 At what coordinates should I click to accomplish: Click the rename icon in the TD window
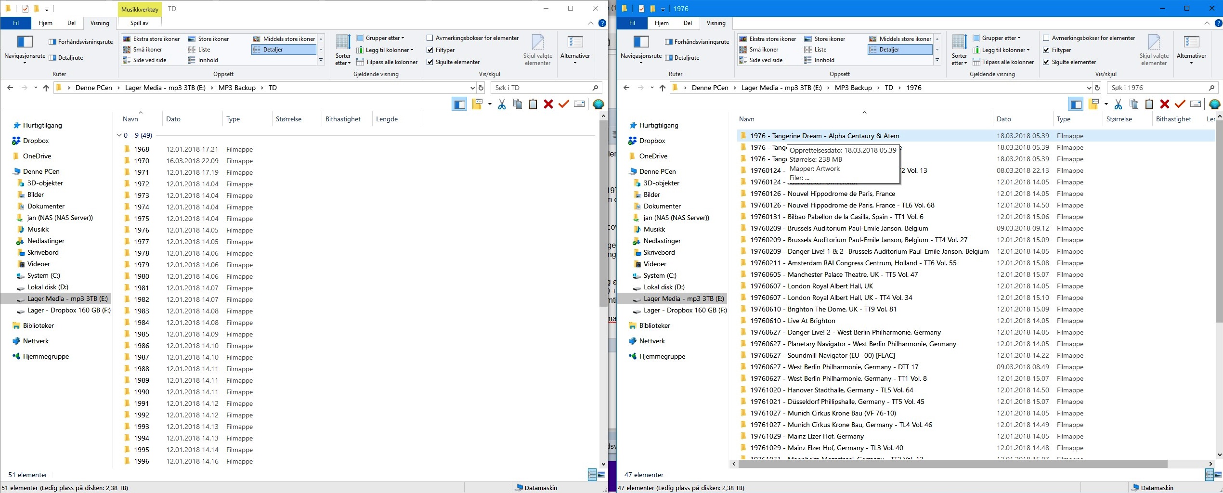click(x=579, y=104)
